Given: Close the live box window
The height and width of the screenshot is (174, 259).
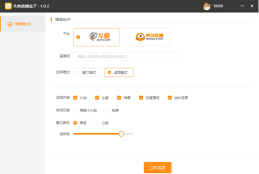Looking at the screenshot, I should (x=252, y=6).
